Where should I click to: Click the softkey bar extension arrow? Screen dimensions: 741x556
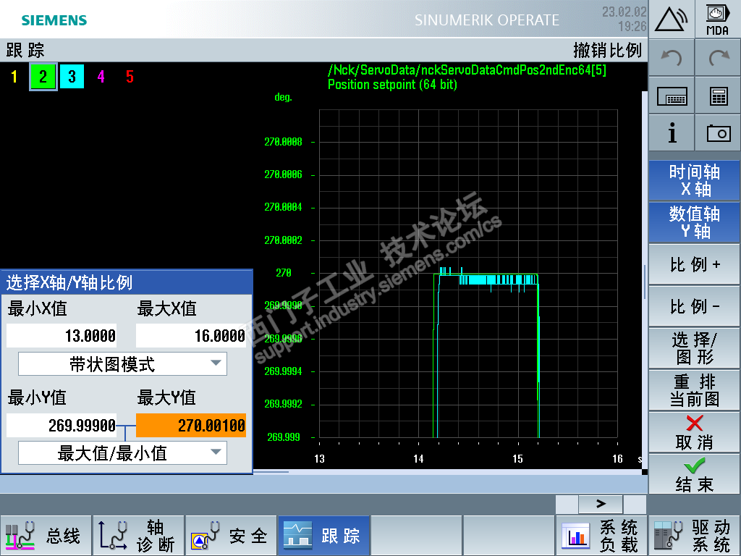click(x=601, y=504)
